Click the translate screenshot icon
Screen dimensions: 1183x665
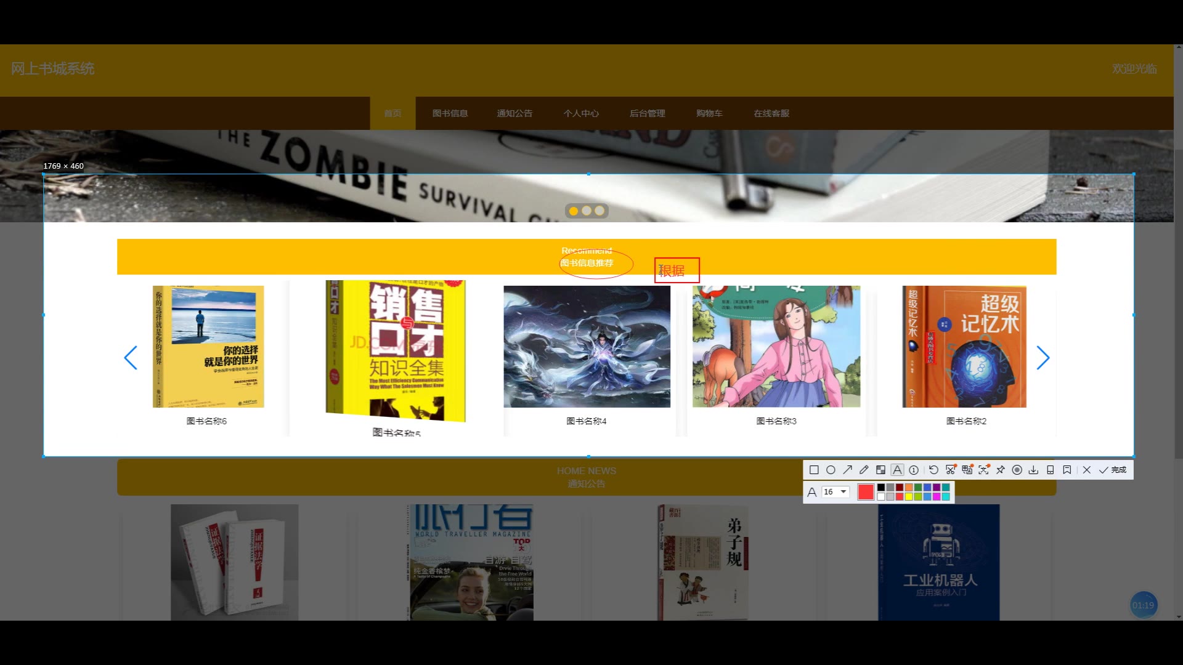pyautogui.click(x=967, y=470)
